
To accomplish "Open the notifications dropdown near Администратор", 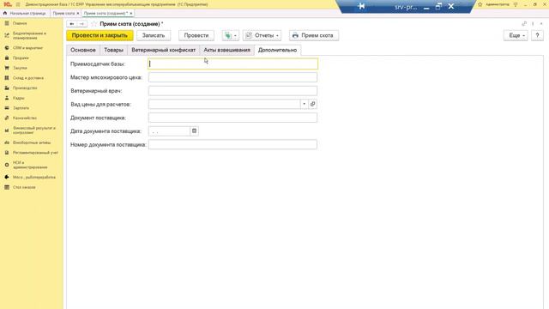I will pyautogui.click(x=516, y=4).
